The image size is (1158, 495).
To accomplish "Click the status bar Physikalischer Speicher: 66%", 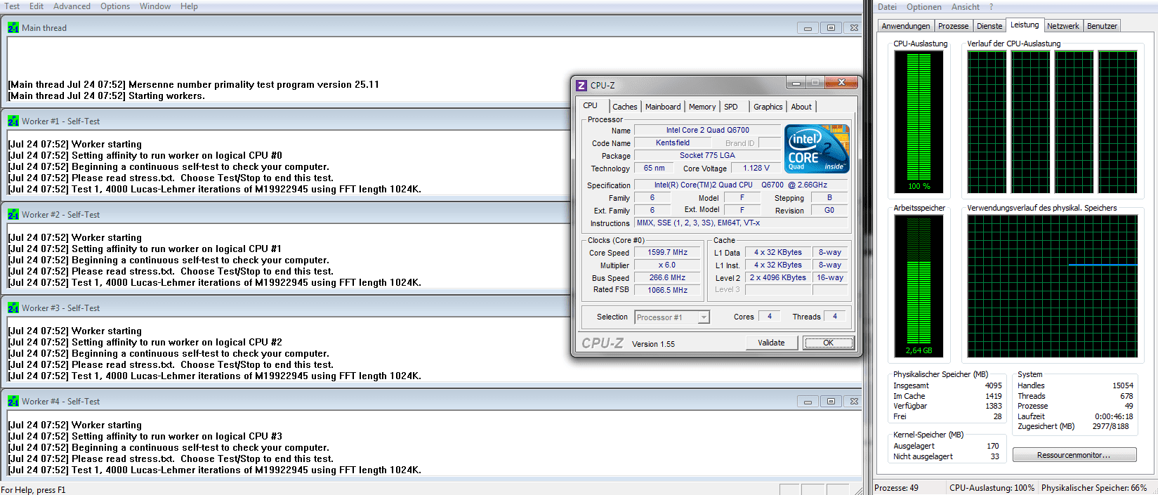I will pos(1094,488).
